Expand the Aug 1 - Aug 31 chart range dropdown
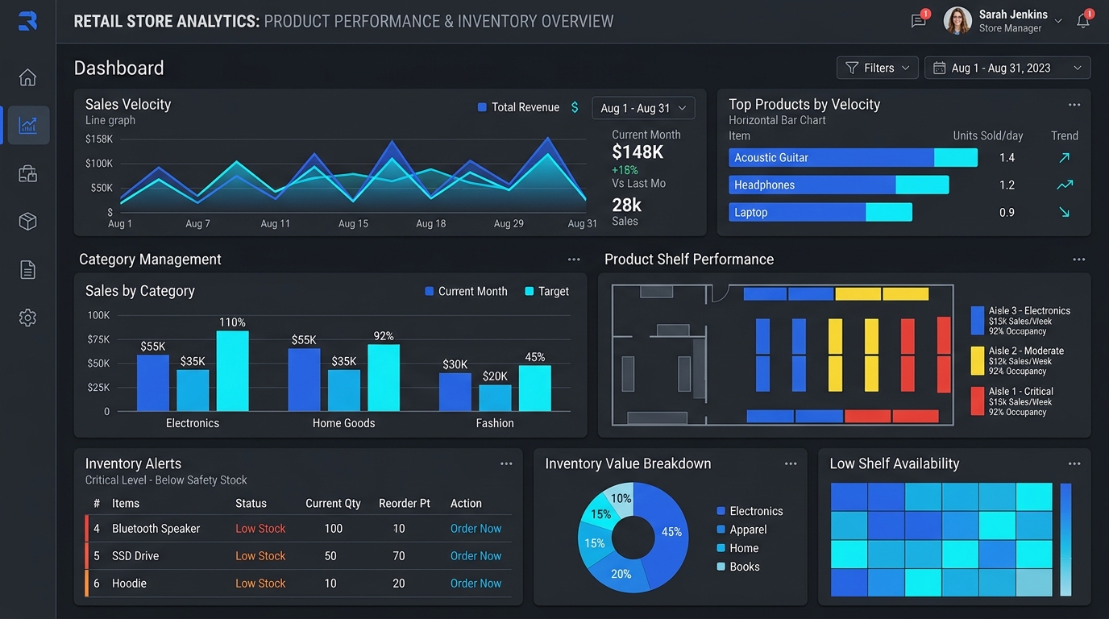This screenshot has width=1109, height=619. point(643,108)
